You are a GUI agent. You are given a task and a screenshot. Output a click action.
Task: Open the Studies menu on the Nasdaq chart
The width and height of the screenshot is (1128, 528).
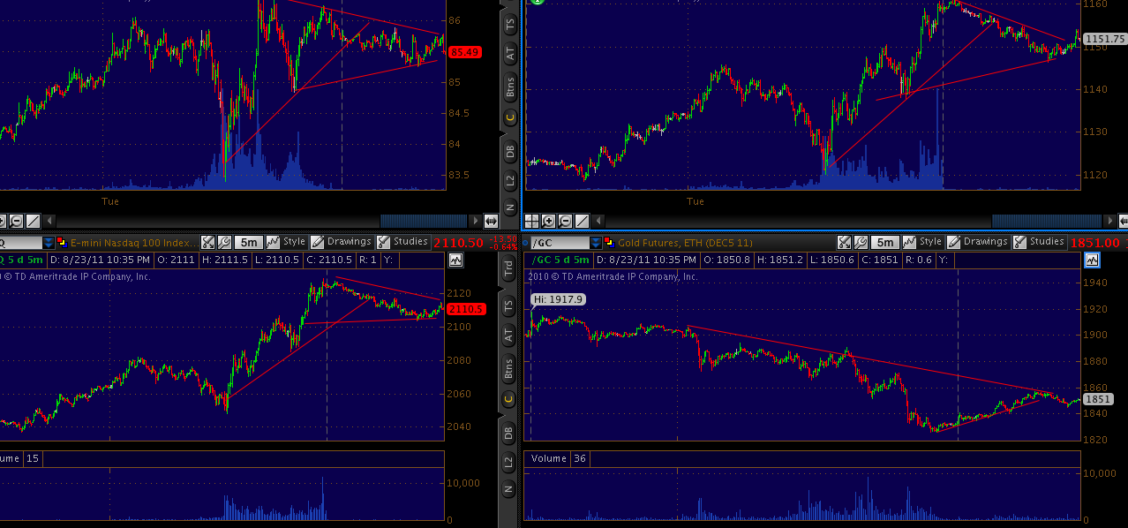tap(402, 242)
